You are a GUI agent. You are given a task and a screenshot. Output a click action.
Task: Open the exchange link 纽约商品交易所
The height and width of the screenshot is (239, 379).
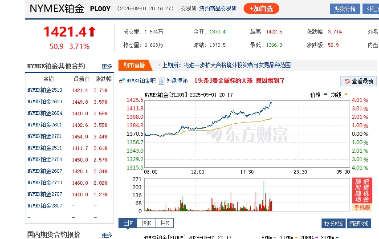coord(218,9)
